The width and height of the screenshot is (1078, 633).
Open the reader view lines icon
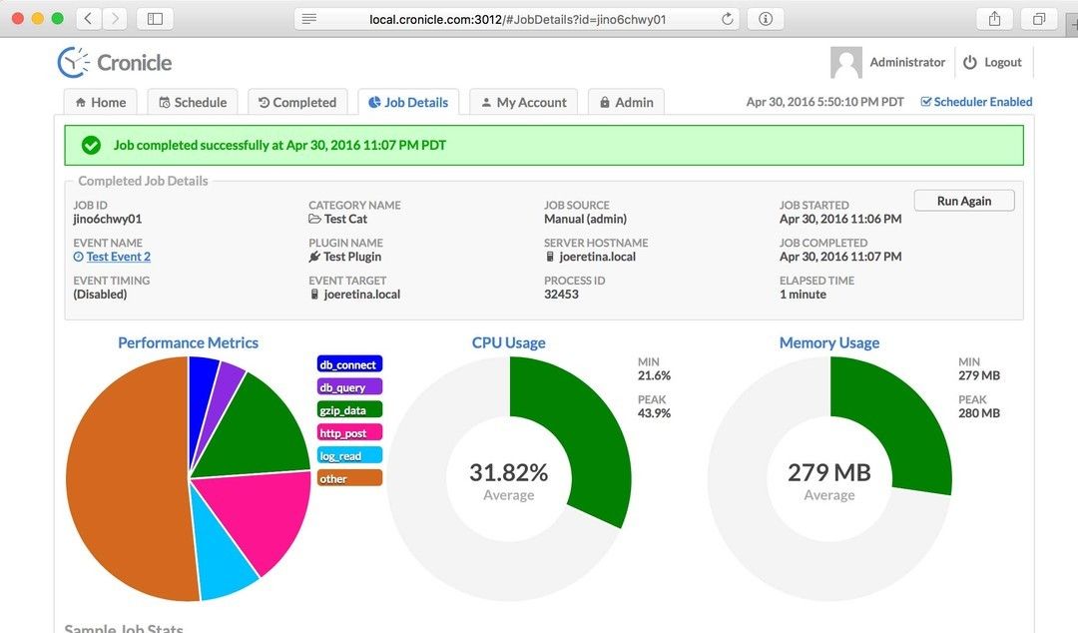[x=309, y=19]
